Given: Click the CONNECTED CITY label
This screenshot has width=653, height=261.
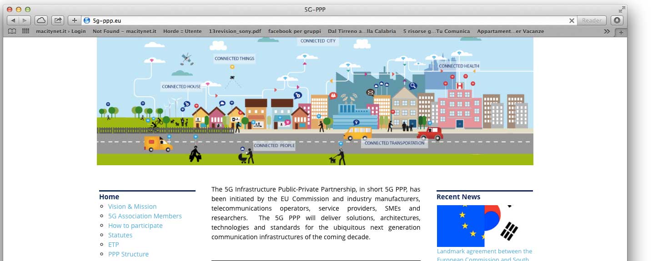Looking at the screenshot, I should point(318,41).
